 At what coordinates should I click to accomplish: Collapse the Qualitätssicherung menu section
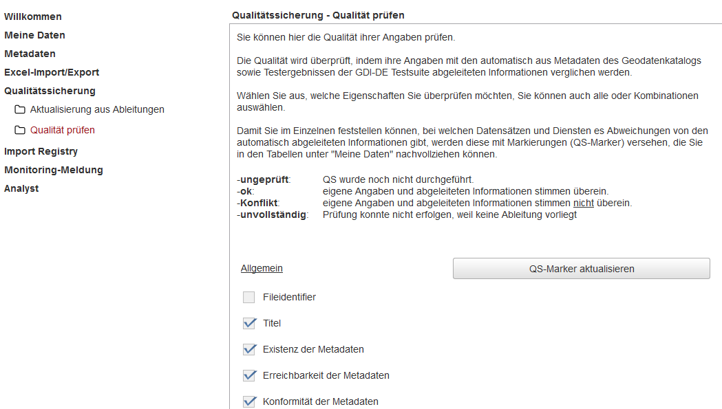50,91
